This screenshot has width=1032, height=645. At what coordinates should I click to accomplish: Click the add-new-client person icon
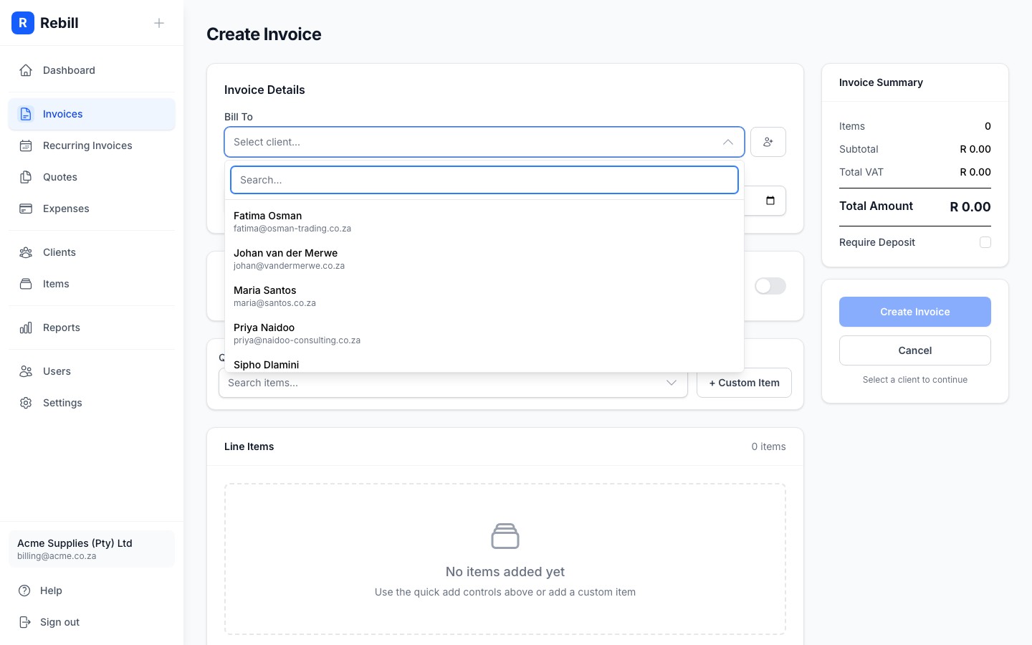(768, 142)
